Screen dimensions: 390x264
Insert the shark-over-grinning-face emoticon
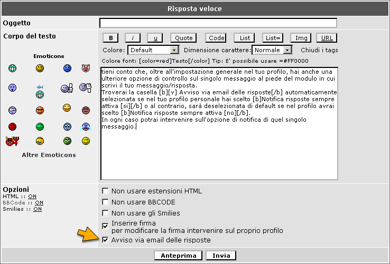pos(40,91)
